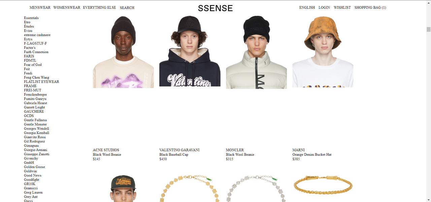This screenshot has width=431, height=202.
Task: Go to EVERYTHING ELSE section
Action: click(99, 7)
